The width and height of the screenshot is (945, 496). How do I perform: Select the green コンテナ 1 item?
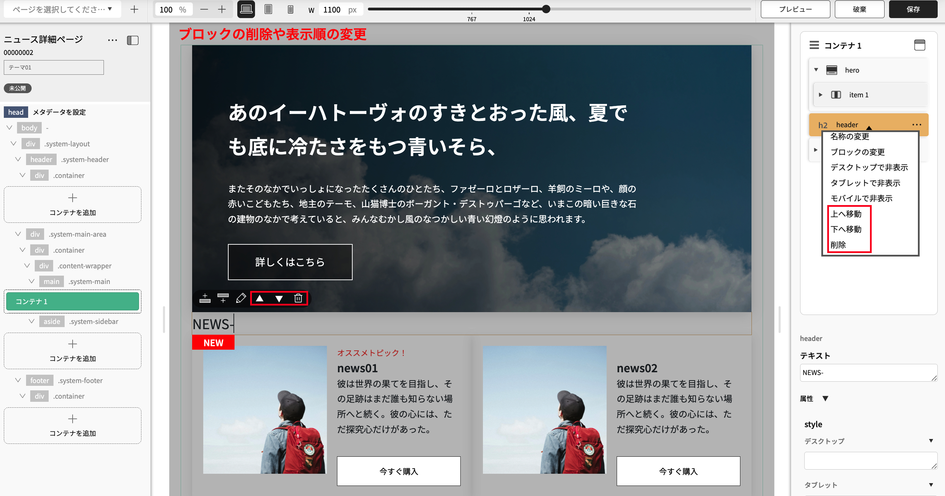pyautogui.click(x=73, y=301)
